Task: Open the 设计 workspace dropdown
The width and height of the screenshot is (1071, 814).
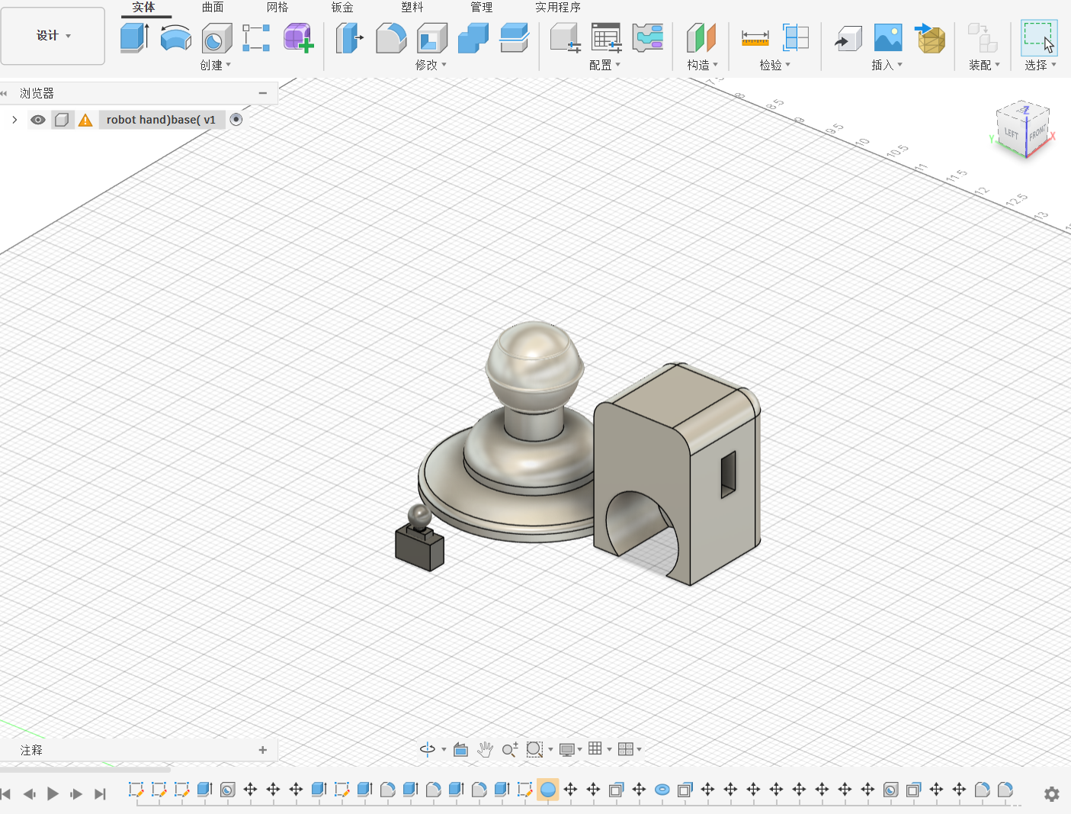Action: [53, 36]
